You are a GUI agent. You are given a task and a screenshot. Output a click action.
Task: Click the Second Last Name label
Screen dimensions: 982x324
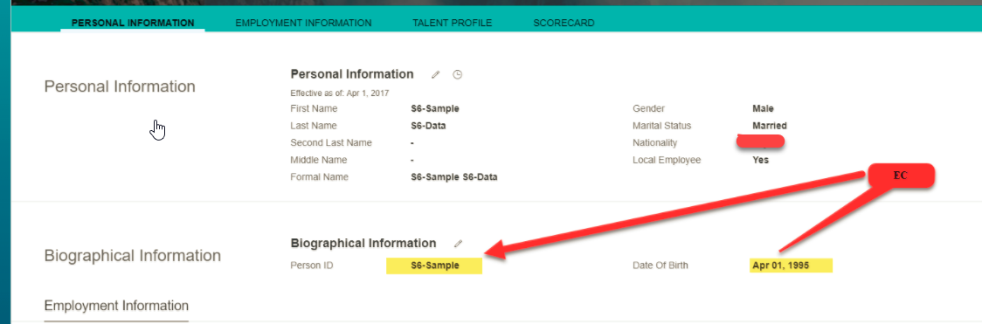pos(331,142)
